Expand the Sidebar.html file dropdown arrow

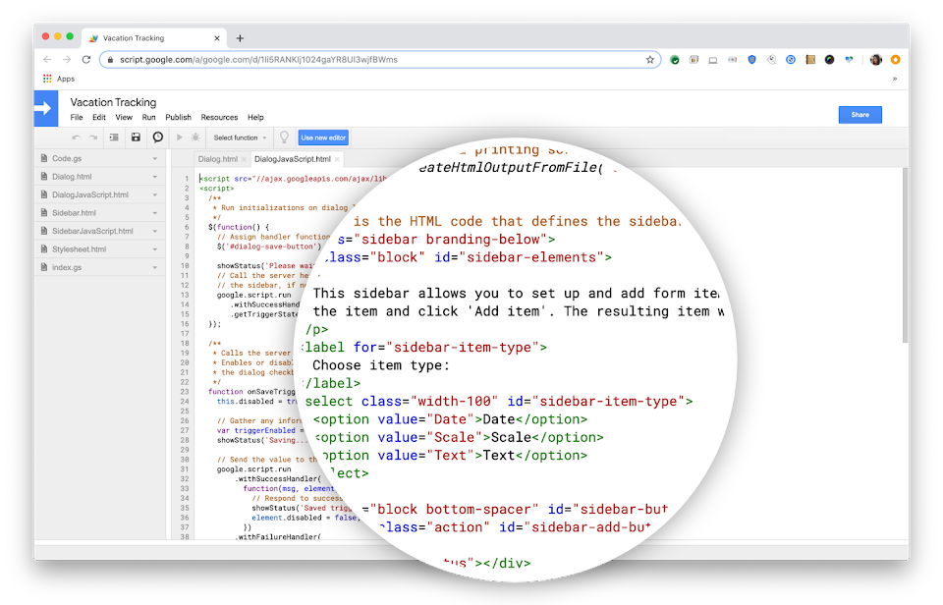coord(154,212)
